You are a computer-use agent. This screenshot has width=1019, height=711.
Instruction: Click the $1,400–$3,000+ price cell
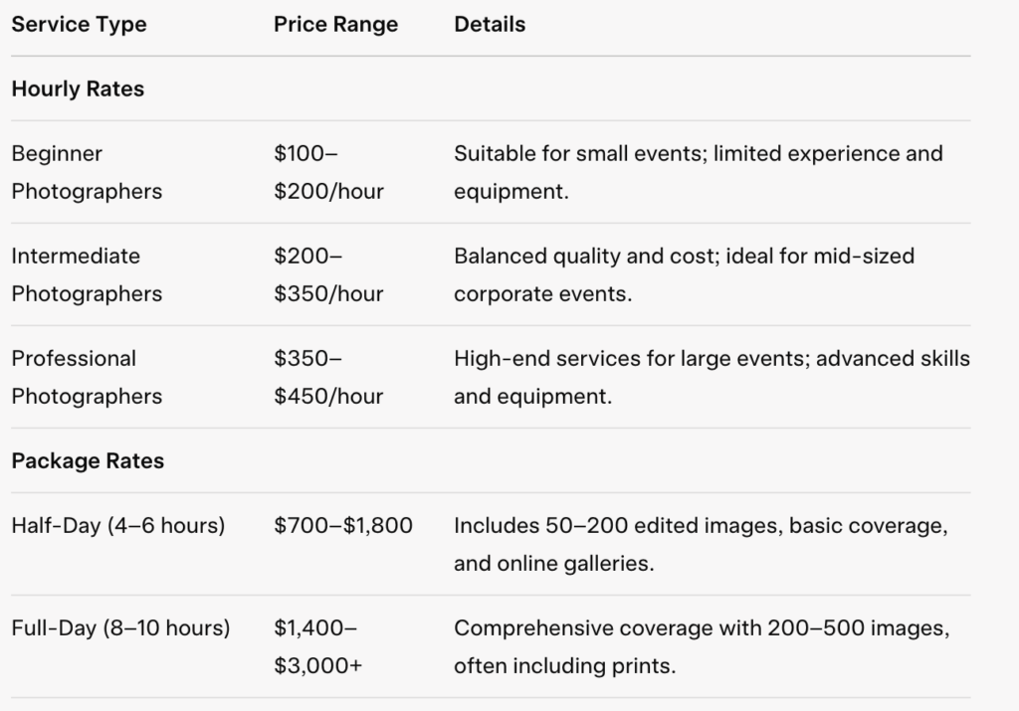click(x=317, y=646)
